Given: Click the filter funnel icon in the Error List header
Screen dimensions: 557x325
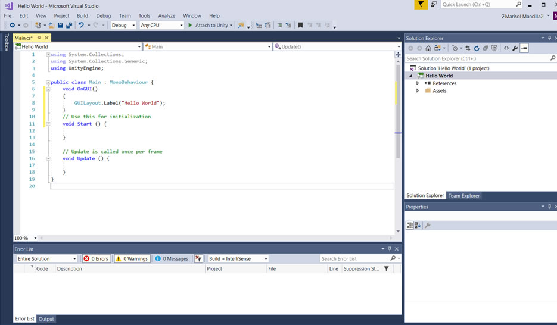Looking at the screenshot, I should [387, 268].
